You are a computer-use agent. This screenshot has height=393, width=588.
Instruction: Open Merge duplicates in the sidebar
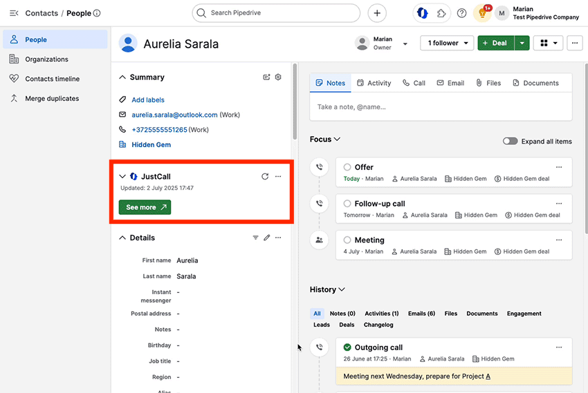pos(55,99)
